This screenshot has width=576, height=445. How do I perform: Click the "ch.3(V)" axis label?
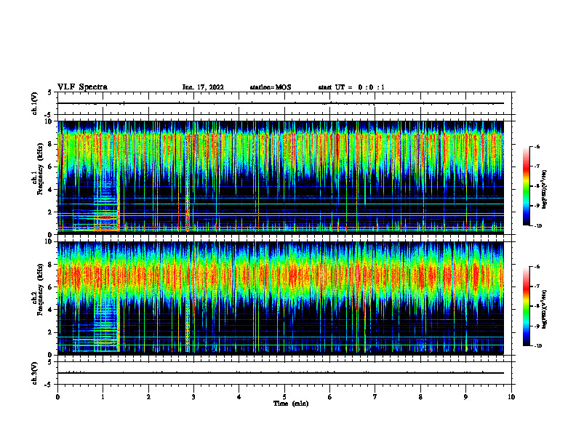(x=35, y=373)
